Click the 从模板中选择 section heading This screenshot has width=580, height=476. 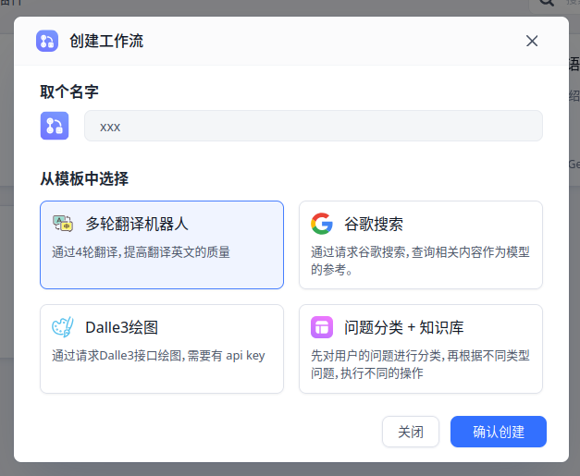[84, 178]
